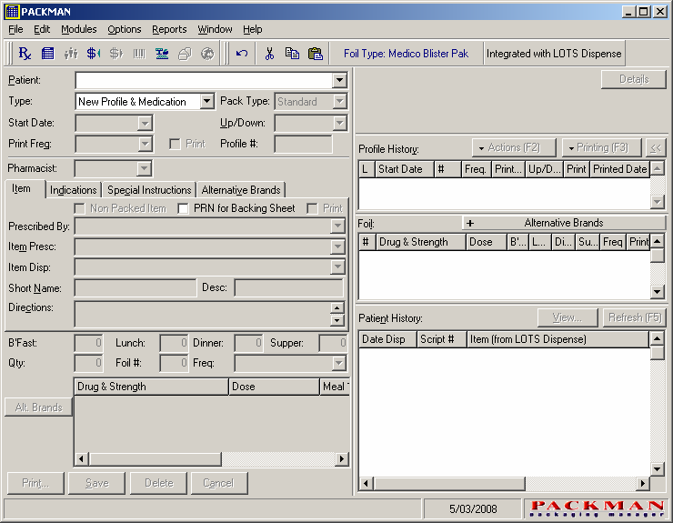Click the blue list sheet toolbar icon
Viewport: 673px width, 523px height.
coord(47,54)
